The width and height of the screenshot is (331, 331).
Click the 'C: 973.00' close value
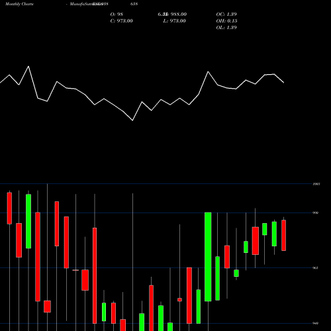(122, 21)
